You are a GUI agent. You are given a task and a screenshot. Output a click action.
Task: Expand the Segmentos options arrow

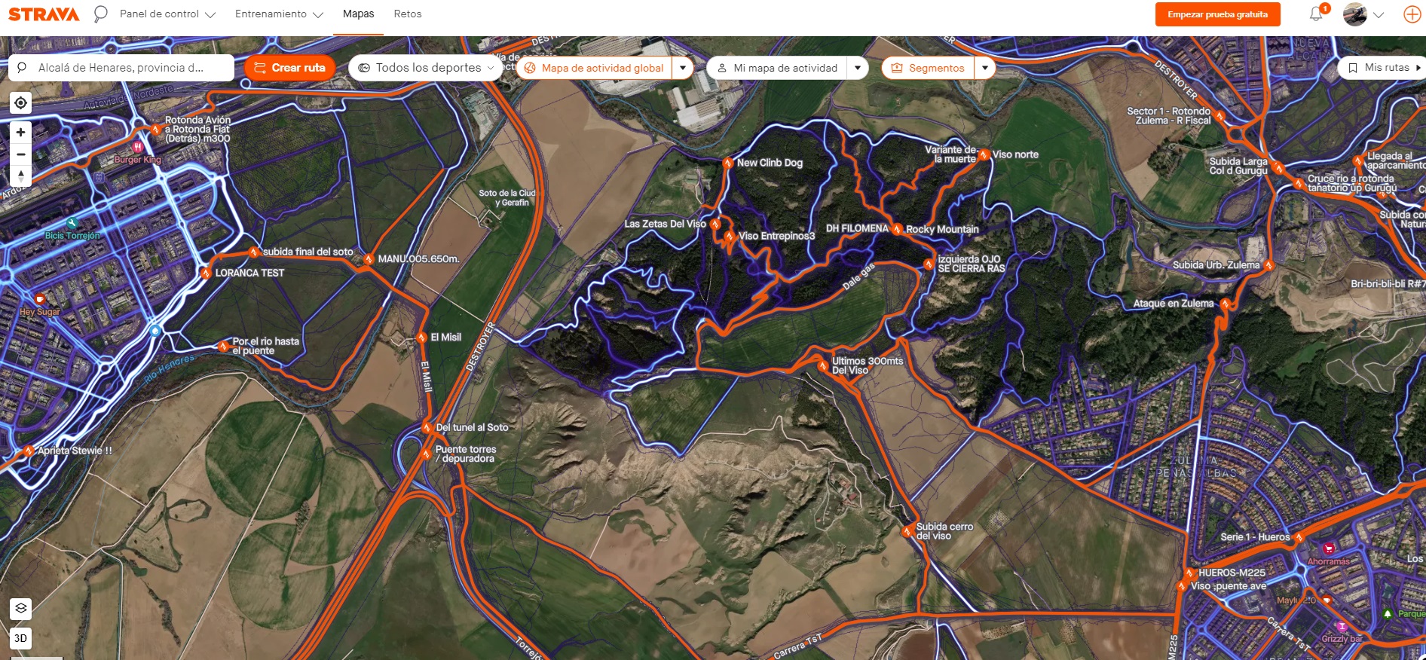(x=984, y=68)
